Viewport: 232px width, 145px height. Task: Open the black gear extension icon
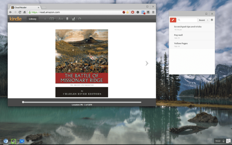(x=138, y=12)
